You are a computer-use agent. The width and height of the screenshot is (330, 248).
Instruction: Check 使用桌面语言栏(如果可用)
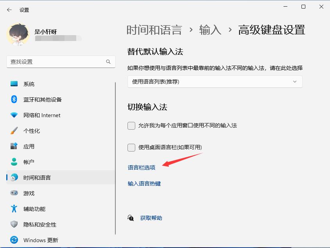pos(131,148)
